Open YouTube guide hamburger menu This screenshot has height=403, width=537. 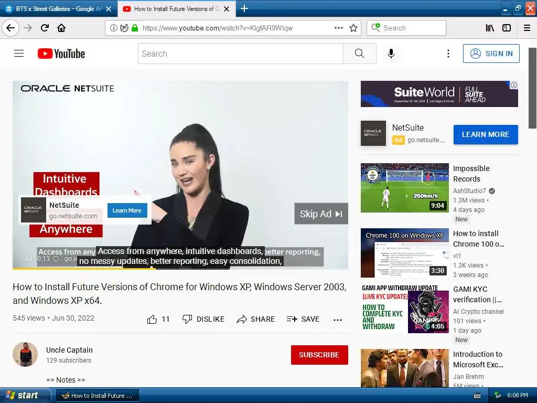pyautogui.click(x=19, y=54)
